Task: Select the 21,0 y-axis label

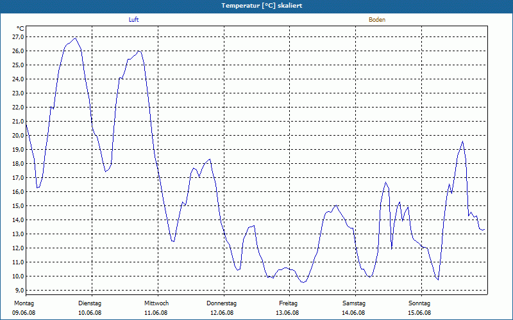Action: point(19,121)
